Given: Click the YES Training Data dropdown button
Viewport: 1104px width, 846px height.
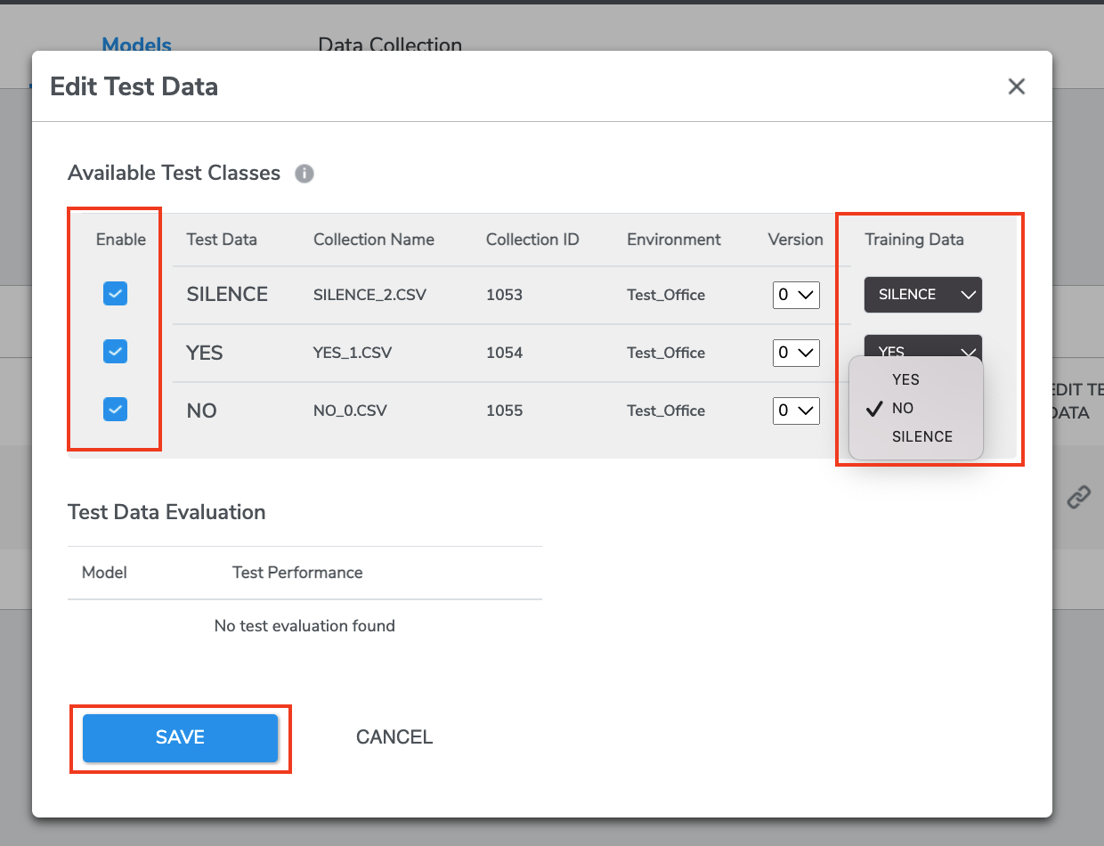Looking at the screenshot, I should point(922,346).
